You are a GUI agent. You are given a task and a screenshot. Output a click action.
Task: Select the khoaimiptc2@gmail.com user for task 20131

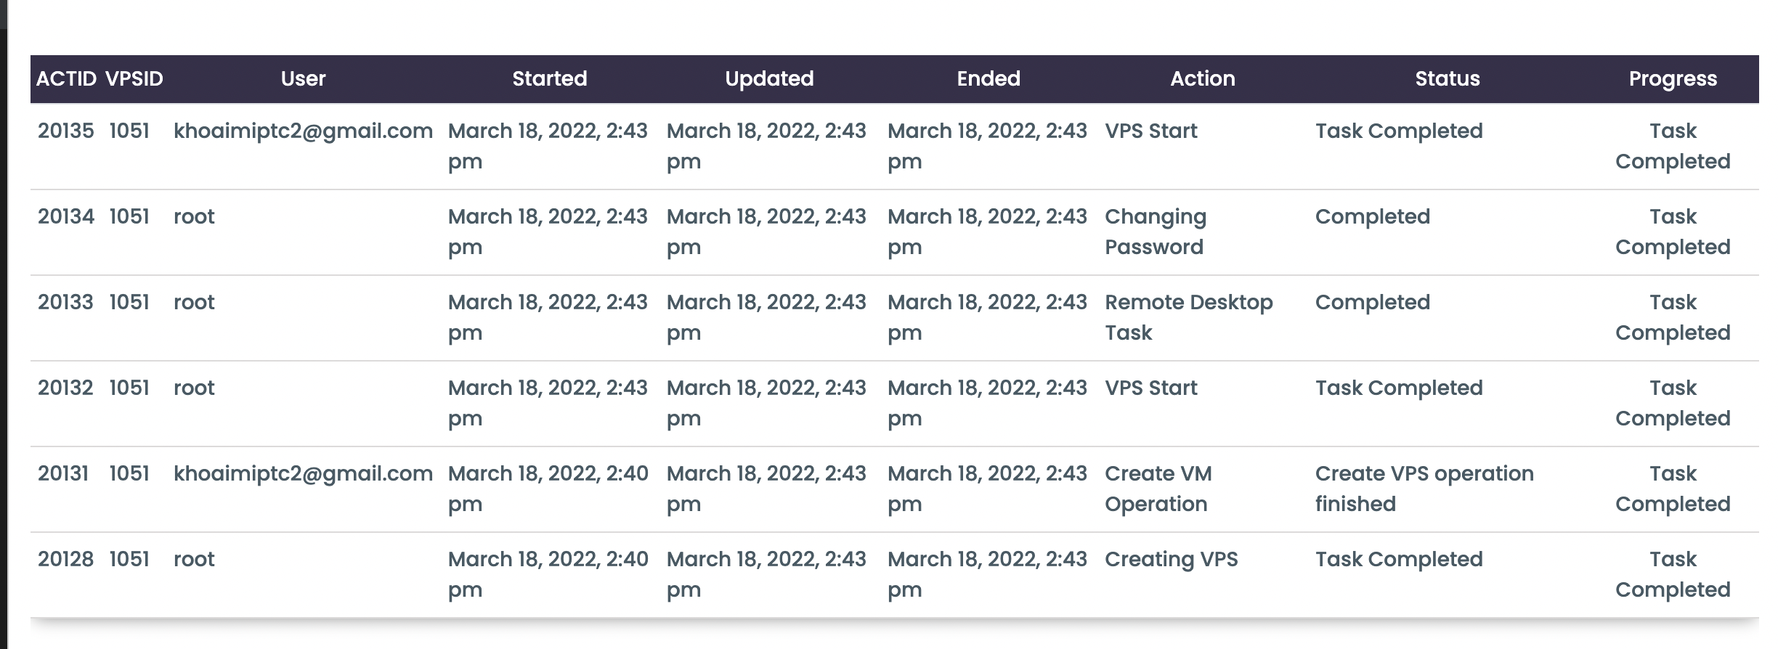click(303, 473)
